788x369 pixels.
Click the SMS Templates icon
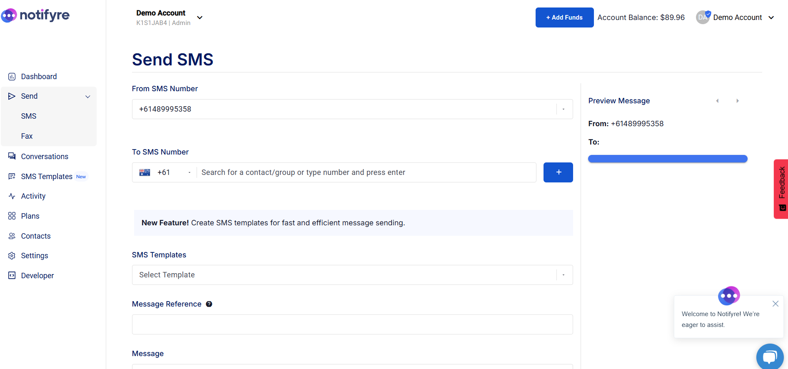12,176
